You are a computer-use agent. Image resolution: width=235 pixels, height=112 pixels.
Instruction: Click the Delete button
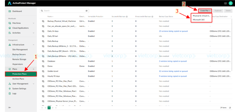(x=228, y=11)
